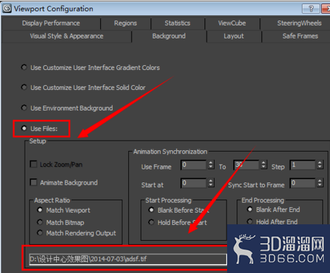Enable Lock Zoom/Pan checkbox
330x273 pixels.
[x=34, y=164]
